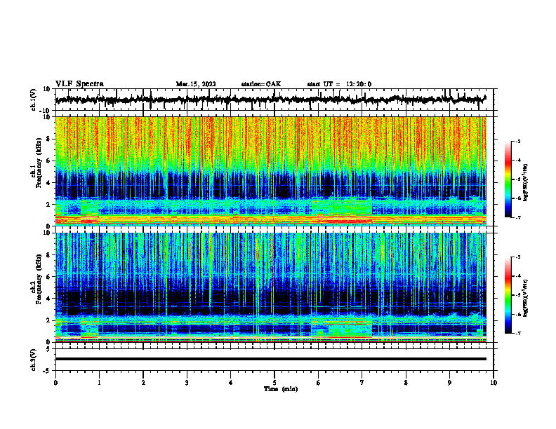Click the "5" tick on ch.3(V) axis
Image resolution: width=556 pixels, height=429 pixels.
(x=48, y=349)
